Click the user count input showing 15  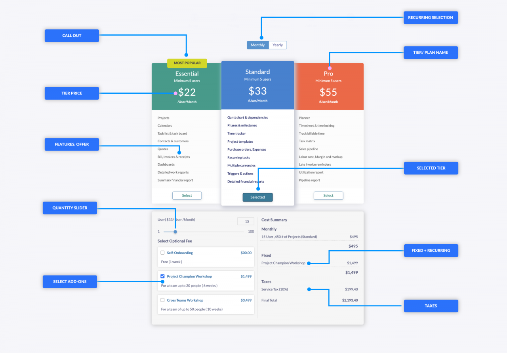[245, 221]
